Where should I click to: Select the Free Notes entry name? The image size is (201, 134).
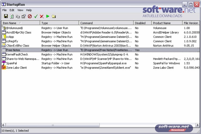[13, 50]
